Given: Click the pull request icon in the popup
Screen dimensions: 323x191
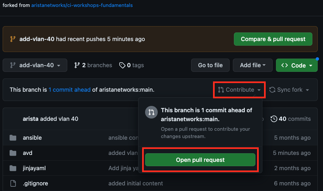Looking at the screenshot, I should point(151,112).
